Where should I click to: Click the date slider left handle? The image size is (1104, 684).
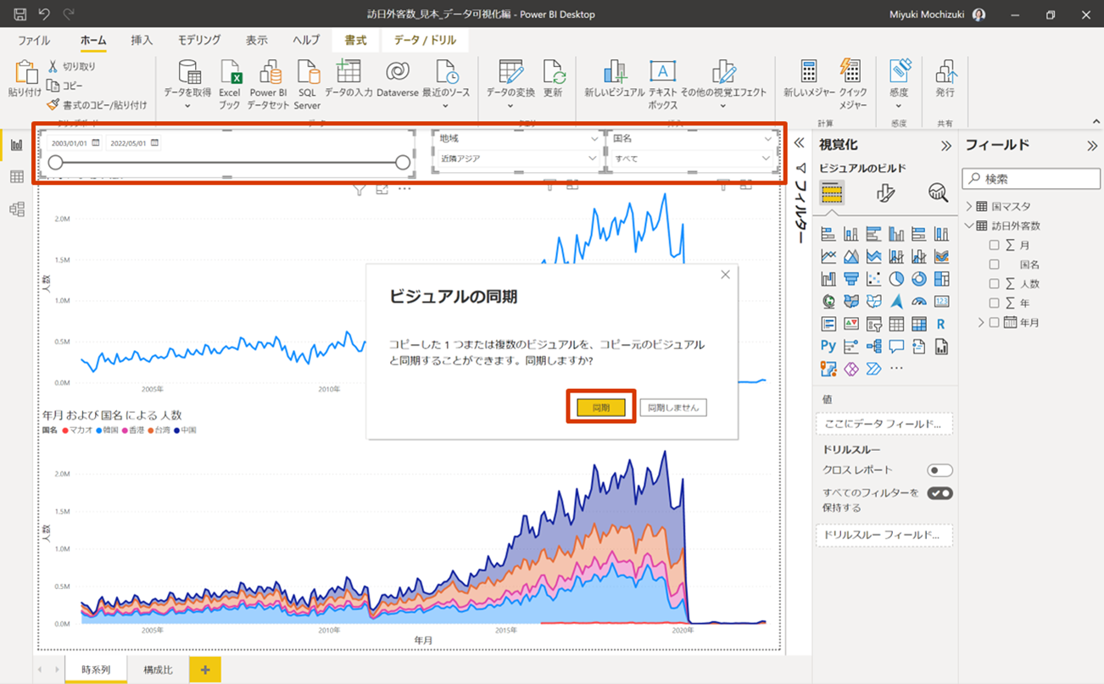(x=55, y=163)
